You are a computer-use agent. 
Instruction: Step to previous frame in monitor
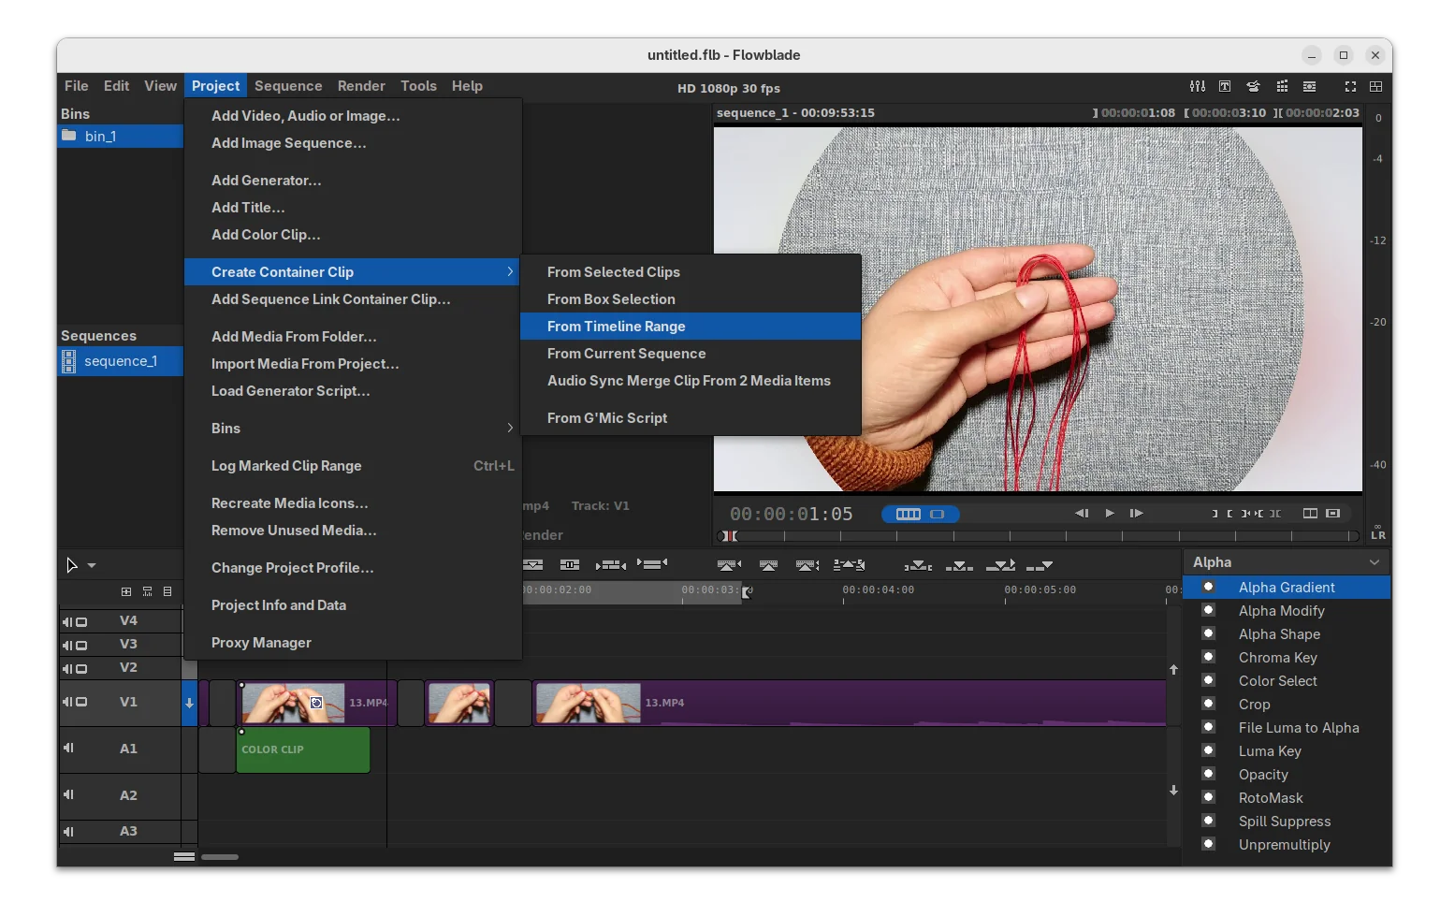tap(1082, 513)
